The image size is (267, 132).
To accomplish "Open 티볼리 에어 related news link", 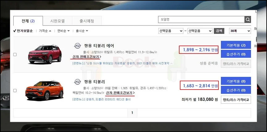I will point(122,63).
